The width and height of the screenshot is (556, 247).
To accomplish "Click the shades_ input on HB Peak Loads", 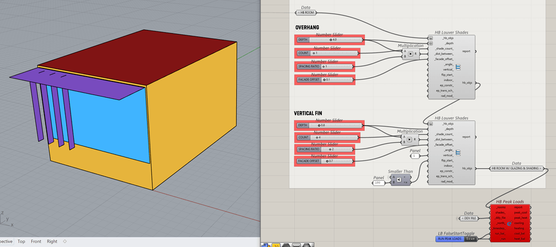I will click(500, 213).
